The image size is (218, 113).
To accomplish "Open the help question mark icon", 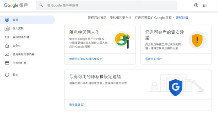I will [196, 5].
